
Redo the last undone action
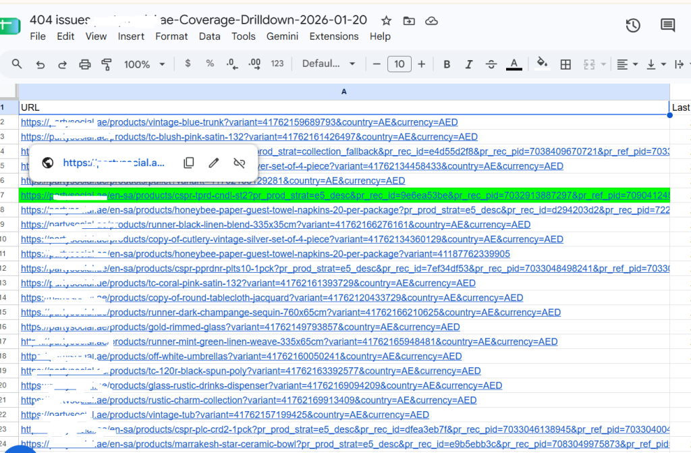(62, 64)
